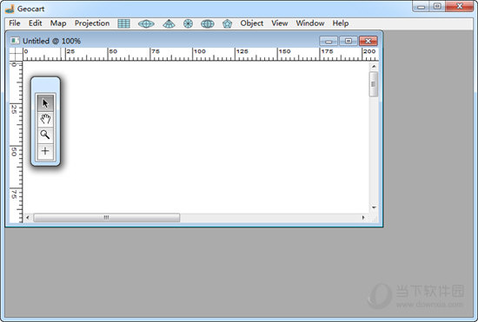Click the globe-shaped projection icon
The height and width of the screenshot is (322, 478).
pos(208,23)
